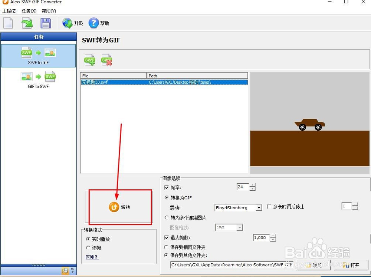
Task: Click the open project green arrow icon
Action: 27,23
